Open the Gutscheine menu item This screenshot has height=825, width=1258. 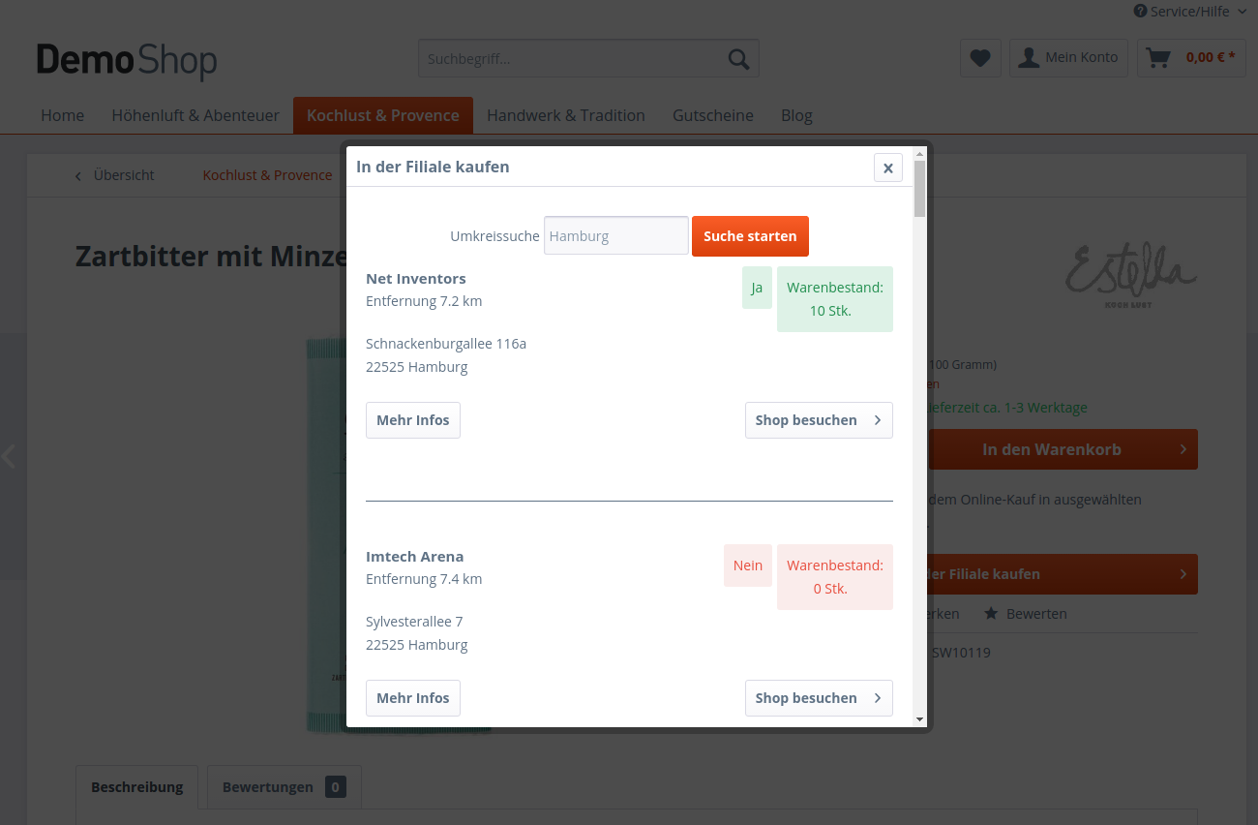(713, 115)
